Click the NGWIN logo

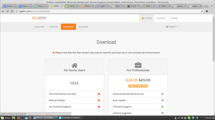point(39,18)
